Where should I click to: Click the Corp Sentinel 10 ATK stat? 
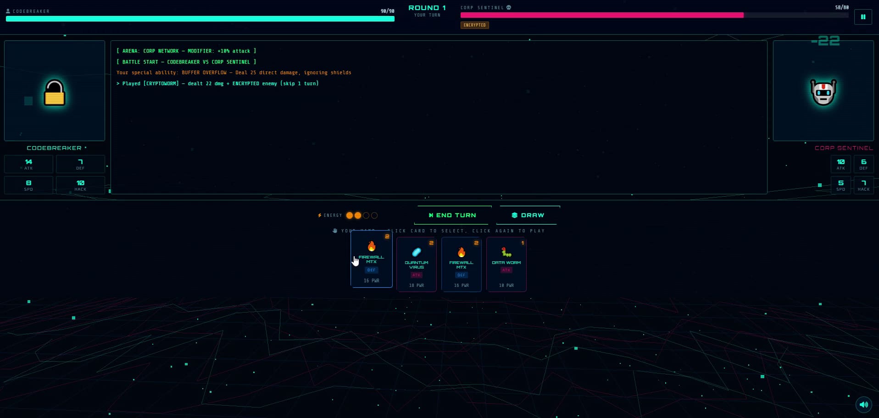click(x=840, y=164)
